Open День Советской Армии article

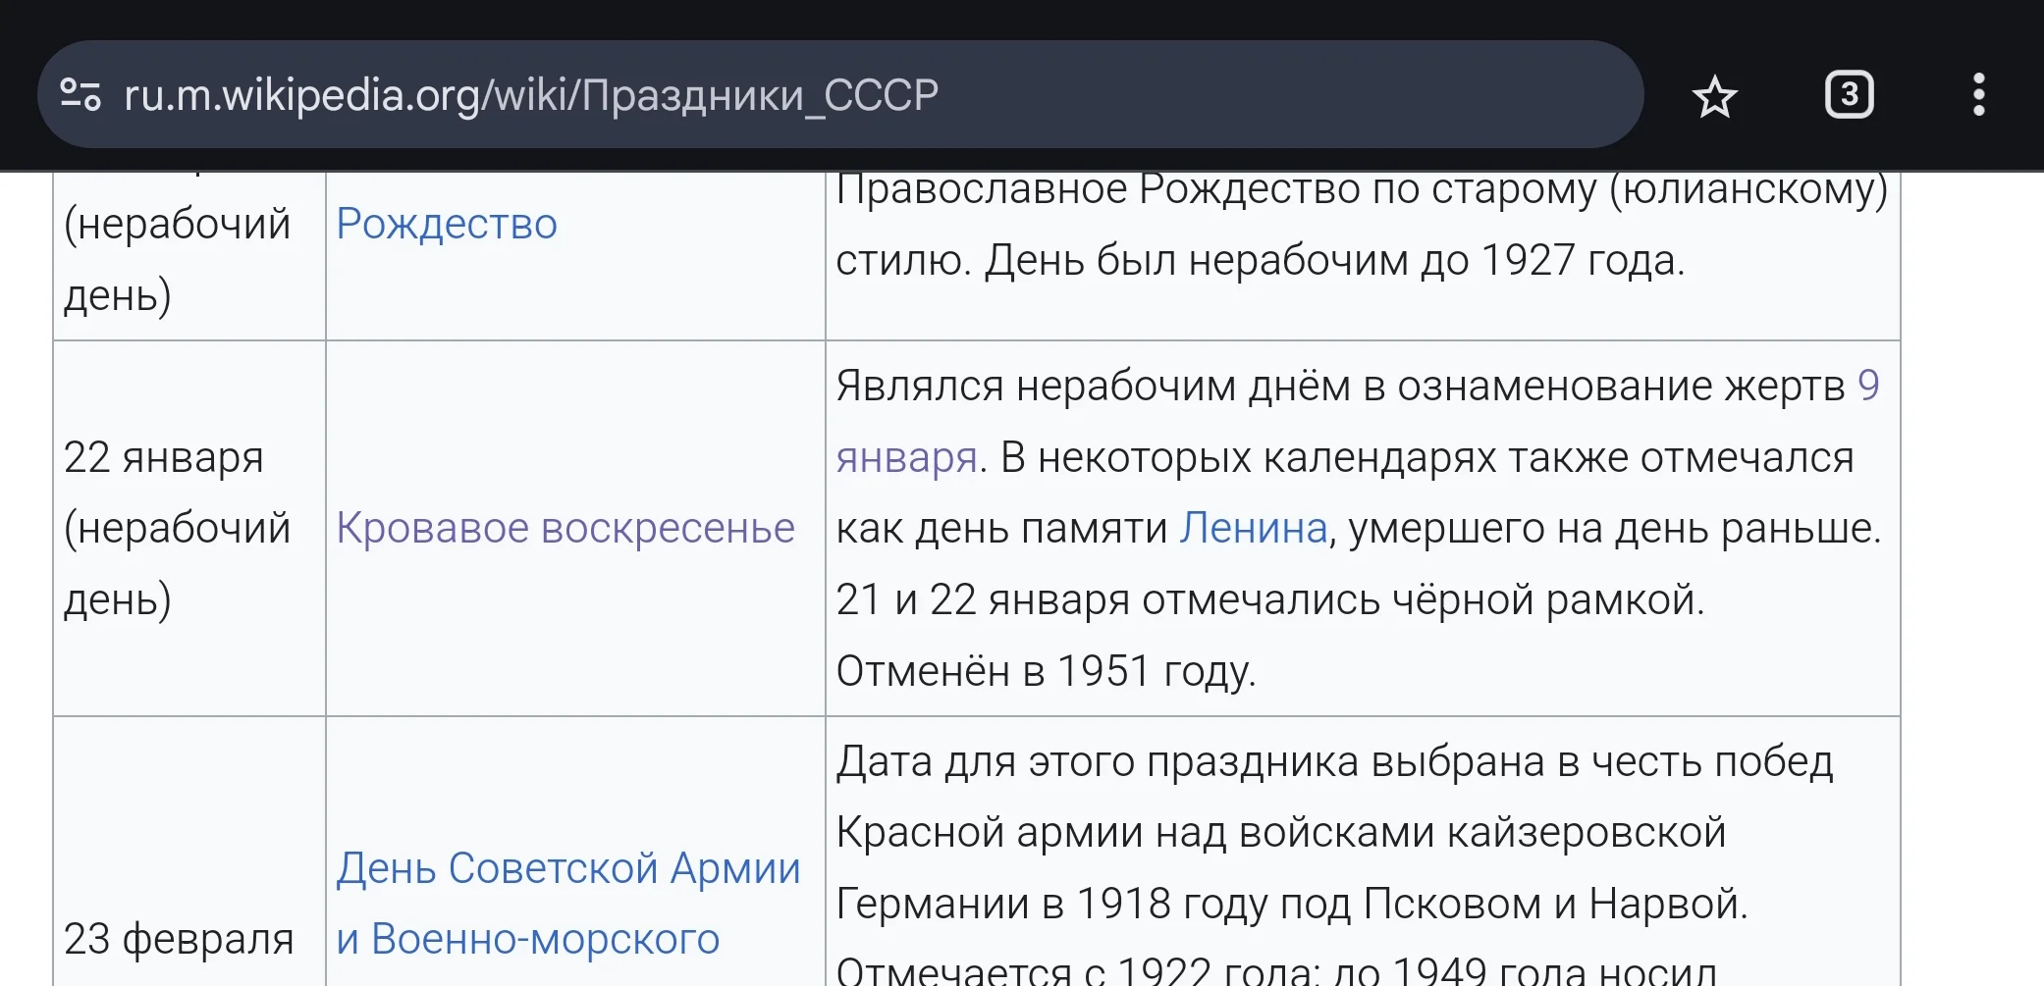coord(568,867)
